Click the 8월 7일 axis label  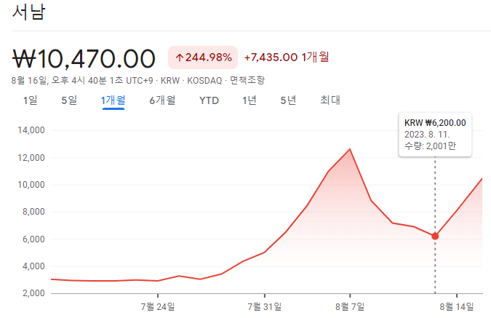pos(350,306)
